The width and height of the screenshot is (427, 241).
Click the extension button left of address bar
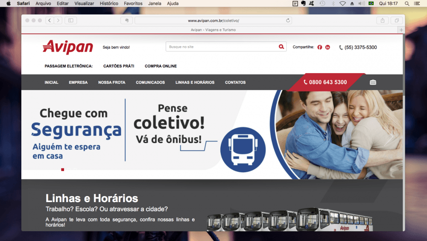coord(127,21)
